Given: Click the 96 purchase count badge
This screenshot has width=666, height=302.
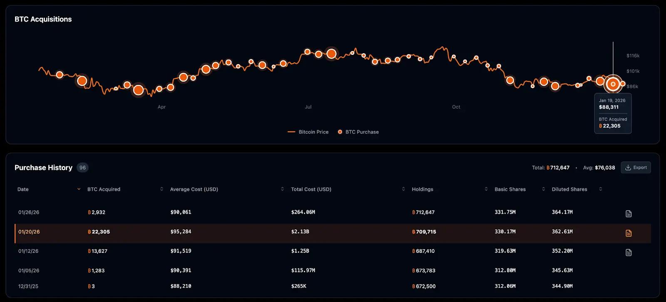Looking at the screenshot, I should pos(82,168).
